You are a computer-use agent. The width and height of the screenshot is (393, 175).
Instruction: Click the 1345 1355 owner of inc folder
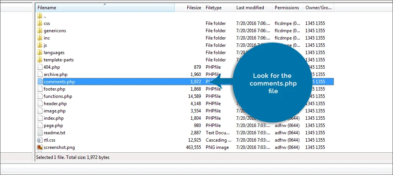(315, 38)
